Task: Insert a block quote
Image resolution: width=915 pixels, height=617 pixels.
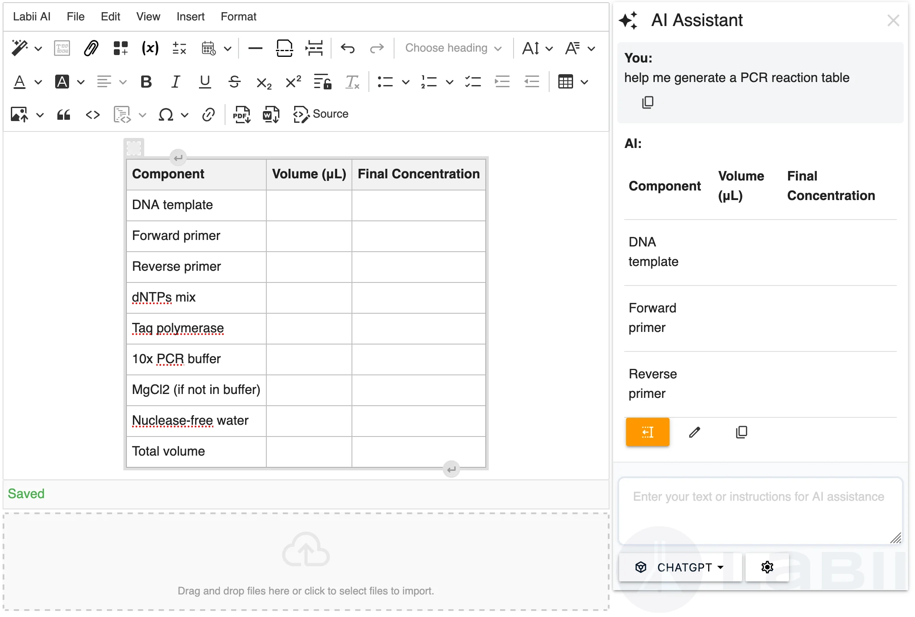Action: [63, 115]
